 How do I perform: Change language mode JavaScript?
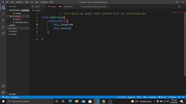click(x=153, y=97)
